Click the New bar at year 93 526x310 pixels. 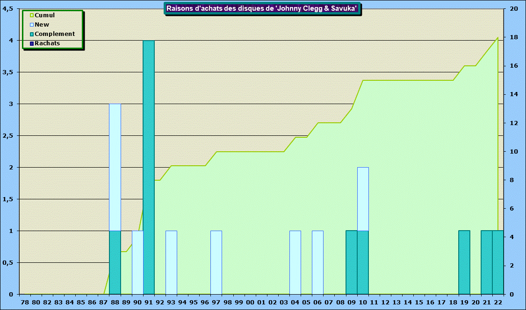(x=171, y=262)
